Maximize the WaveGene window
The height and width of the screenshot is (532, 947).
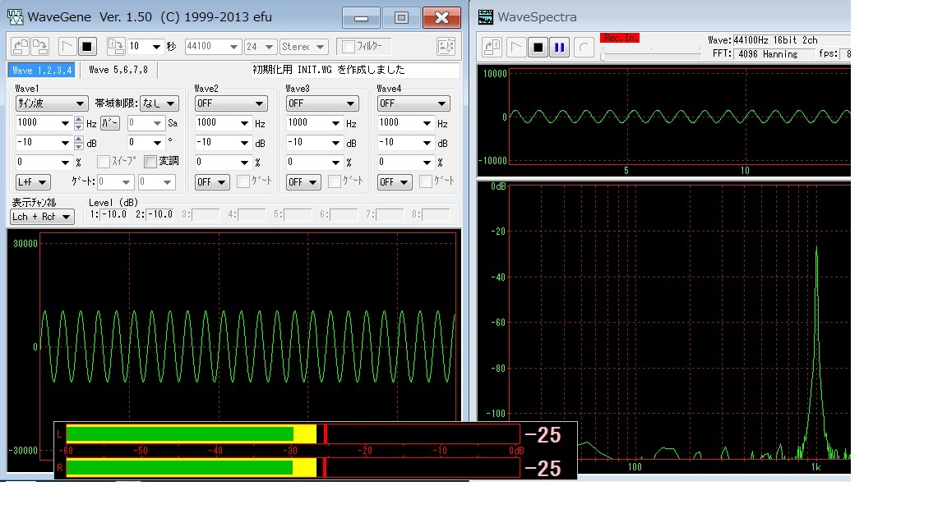point(401,17)
